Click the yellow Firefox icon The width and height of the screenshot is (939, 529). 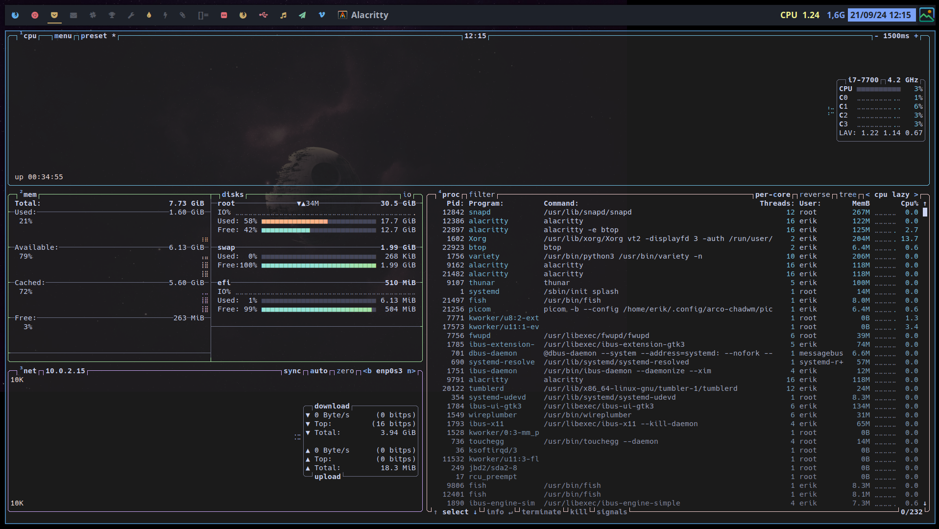pyautogui.click(x=243, y=15)
